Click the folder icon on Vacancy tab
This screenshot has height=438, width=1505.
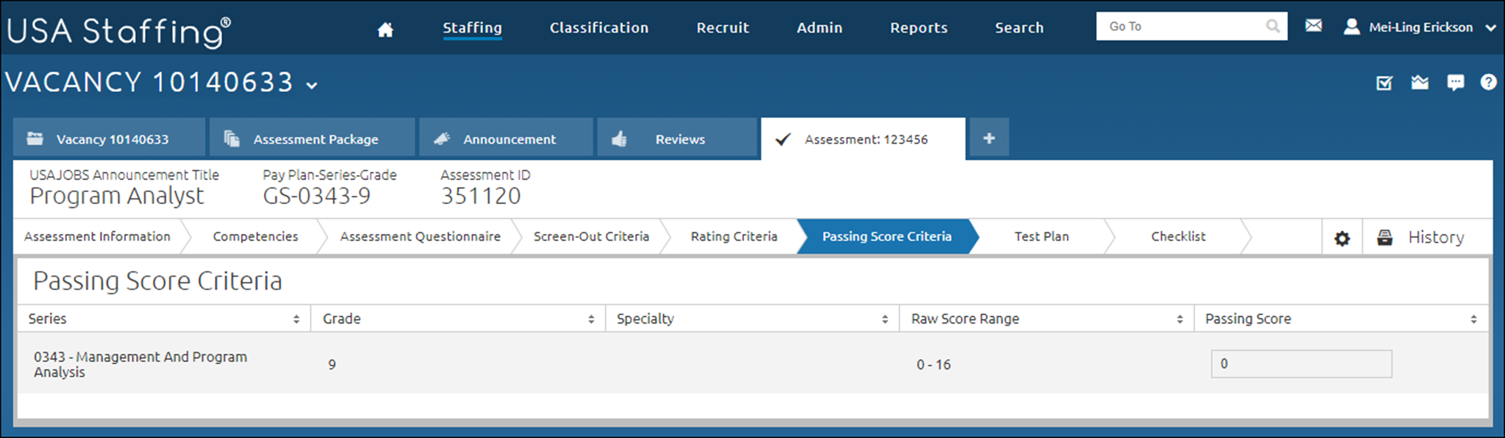(35, 139)
